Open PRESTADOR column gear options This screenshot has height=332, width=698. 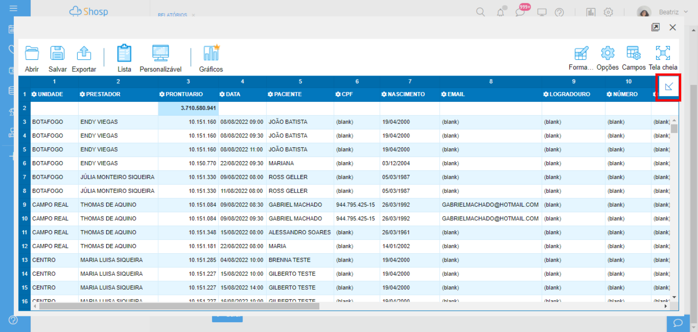82,94
